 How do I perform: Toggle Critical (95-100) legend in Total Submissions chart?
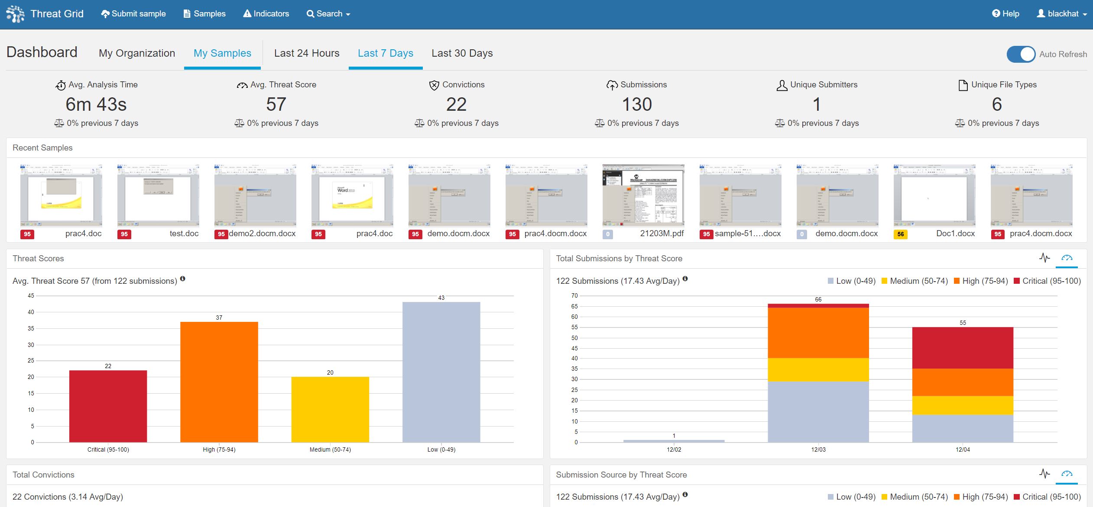1047,281
